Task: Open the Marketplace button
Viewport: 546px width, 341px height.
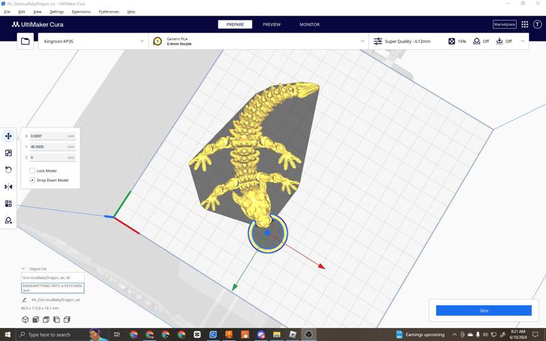Action: (504, 25)
